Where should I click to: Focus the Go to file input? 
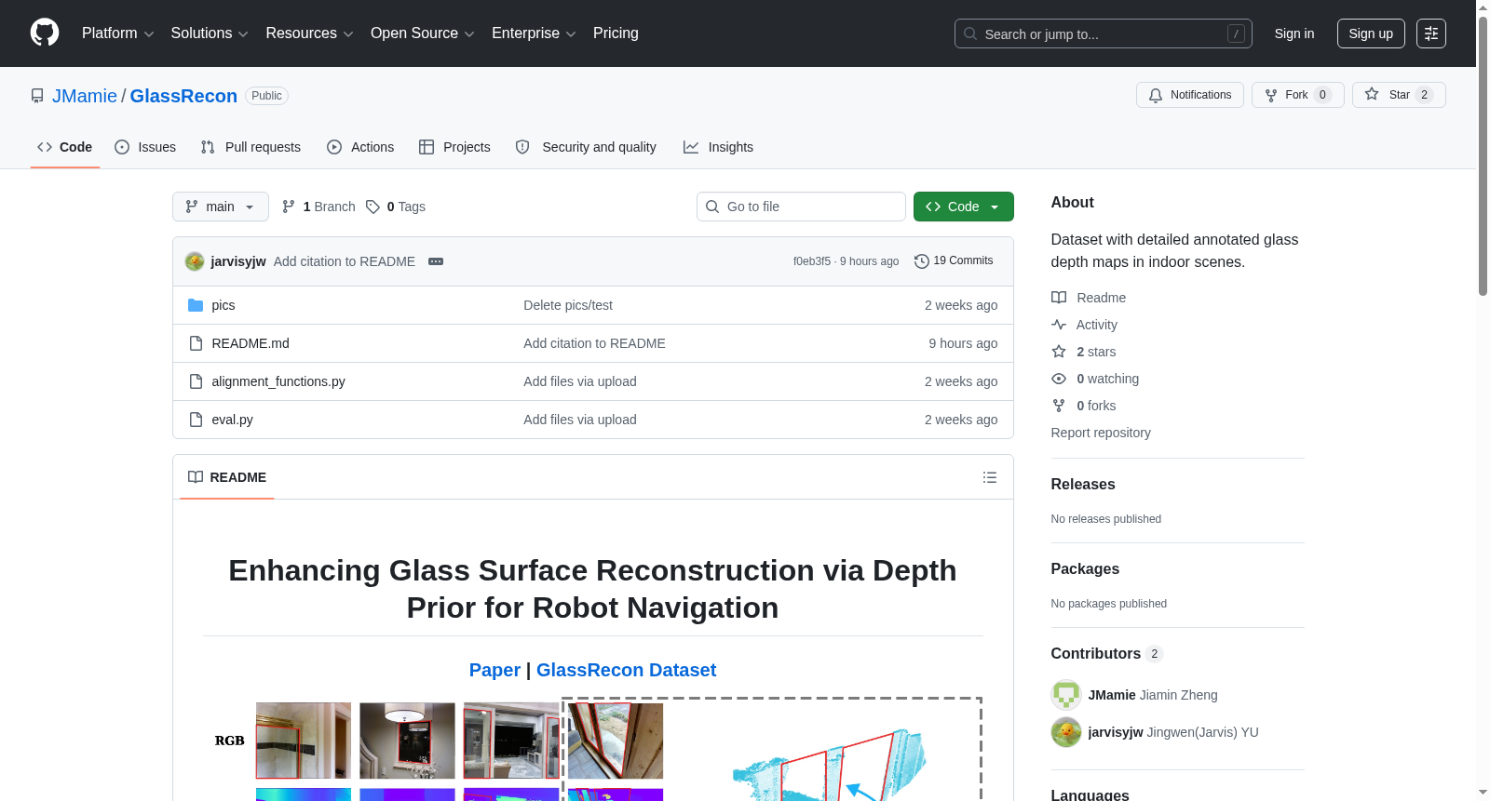point(801,207)
